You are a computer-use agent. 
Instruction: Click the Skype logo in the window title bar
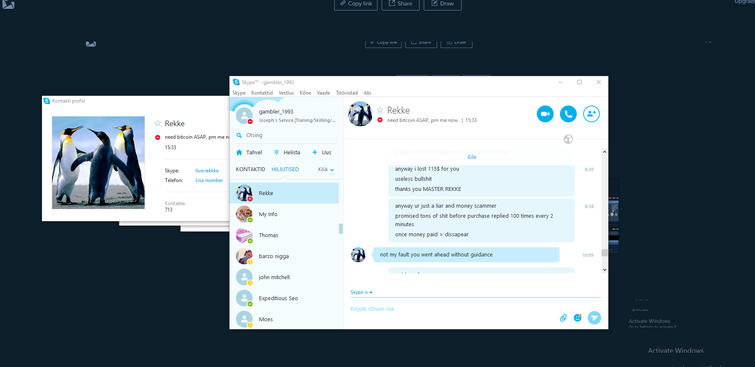click(236, 82)
